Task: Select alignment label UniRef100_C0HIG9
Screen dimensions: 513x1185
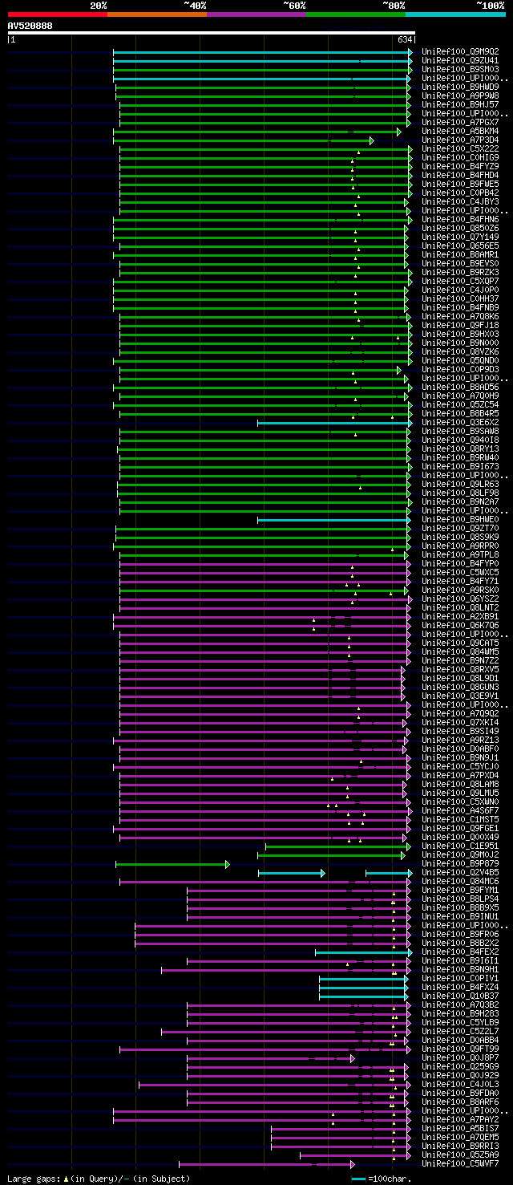Action: point(460,158)
